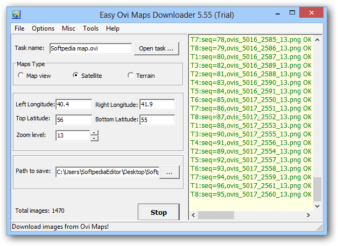Click log line T1:seq=96 ovis_5017_2561
Viewport: 338px width, 246px height.
tap(251, 186)
